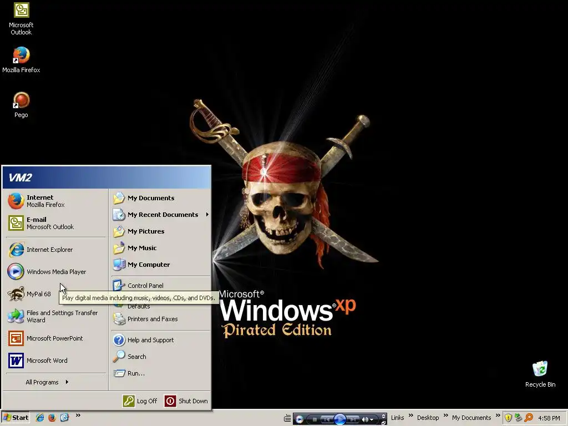The width and height of the screenshot is (568, 426).
Task: Open Printers and Faxes
Action: tap(160, 319)
